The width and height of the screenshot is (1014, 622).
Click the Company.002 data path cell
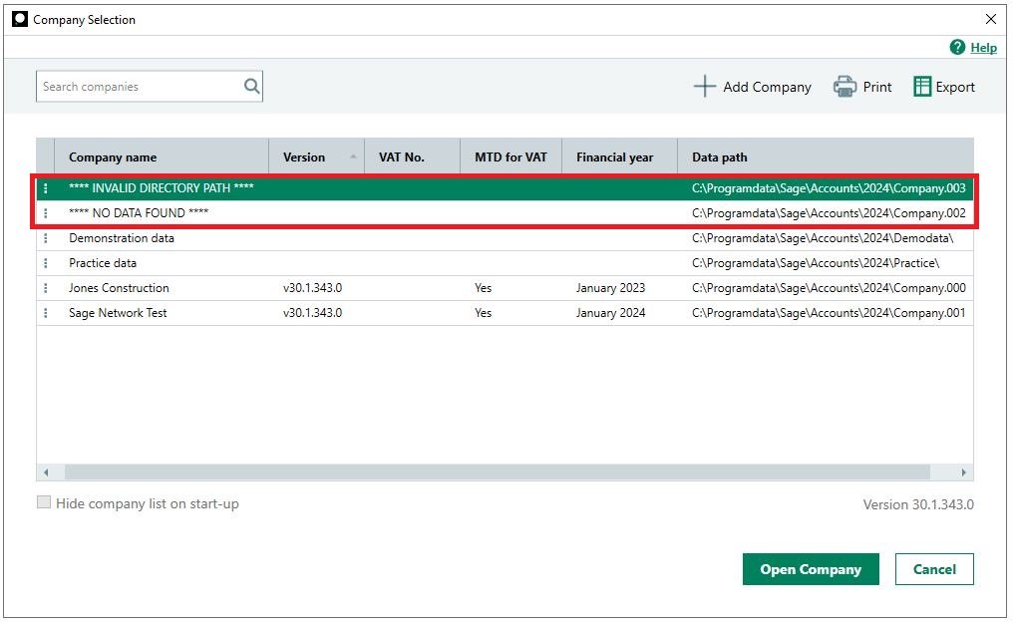829,213
